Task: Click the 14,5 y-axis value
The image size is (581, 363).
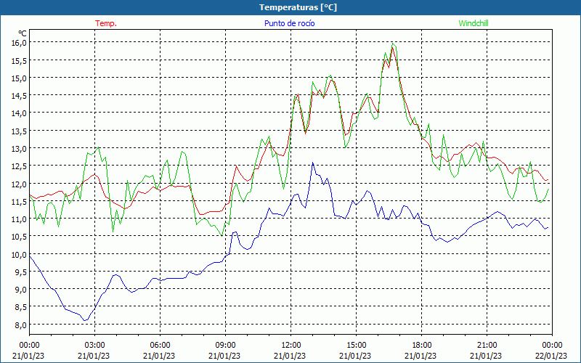Action: pyautogui.click(x=20, y=96)
